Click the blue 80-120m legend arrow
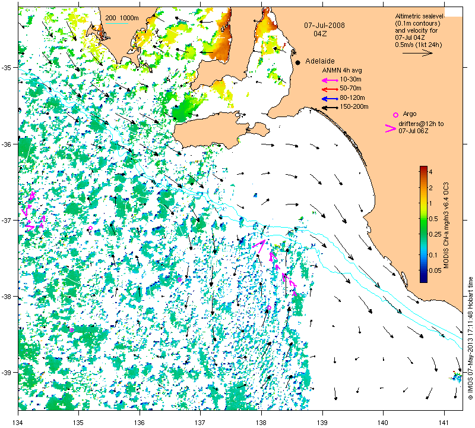Screen dimensions: 475x428 click(330, 99)
